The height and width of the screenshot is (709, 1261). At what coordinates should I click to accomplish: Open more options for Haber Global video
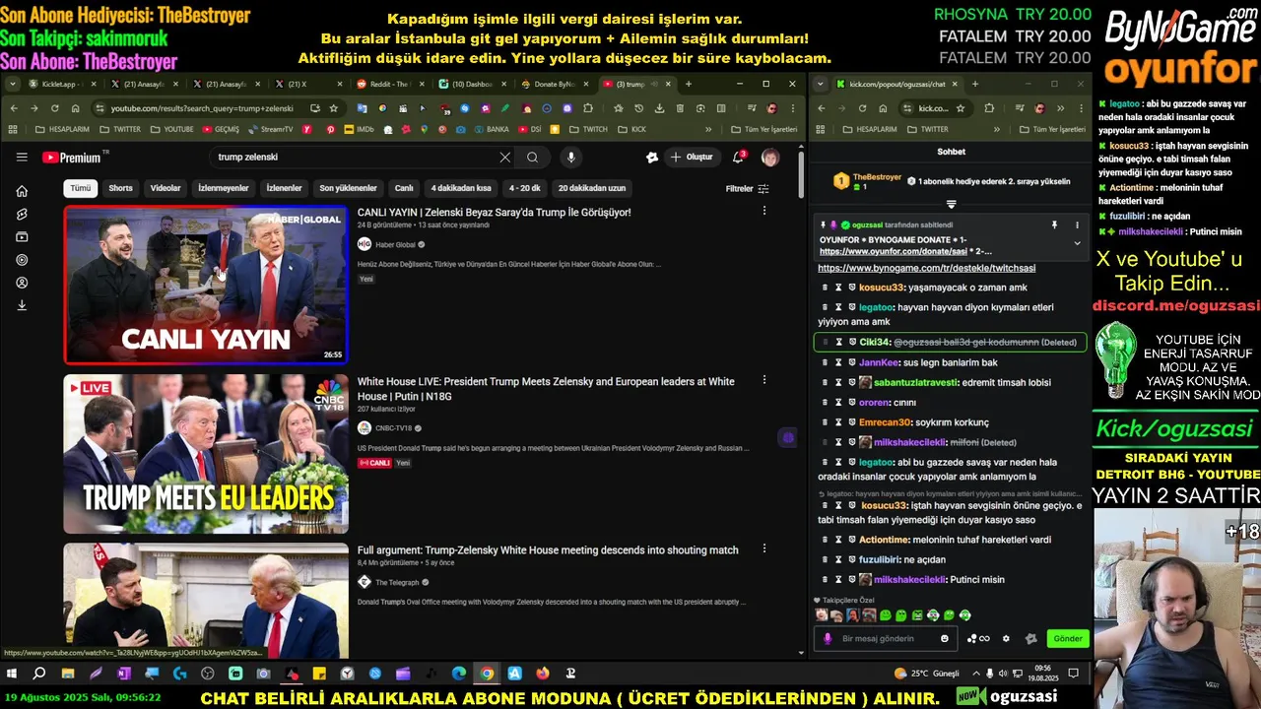[x=764, y=211]
